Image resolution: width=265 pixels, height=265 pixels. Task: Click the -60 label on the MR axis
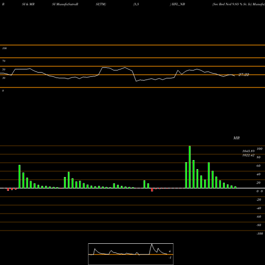259,217
